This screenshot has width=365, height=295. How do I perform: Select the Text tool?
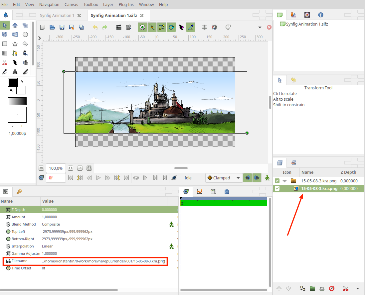(x=15, y=72)
